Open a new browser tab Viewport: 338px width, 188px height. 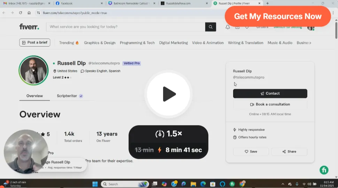pyautogui.click(x=268, y=3)
